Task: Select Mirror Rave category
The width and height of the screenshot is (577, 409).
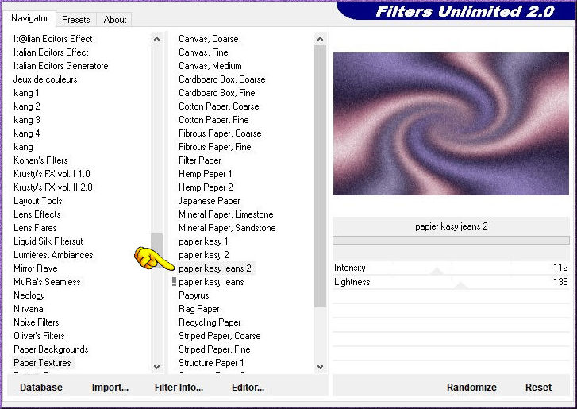Action: coord(36,268)
